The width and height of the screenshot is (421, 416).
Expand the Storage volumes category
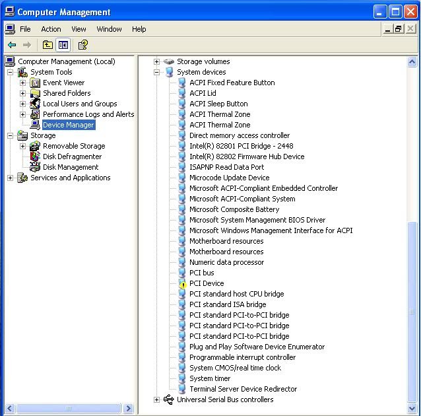pyautogui.click(x=157, y=62)
